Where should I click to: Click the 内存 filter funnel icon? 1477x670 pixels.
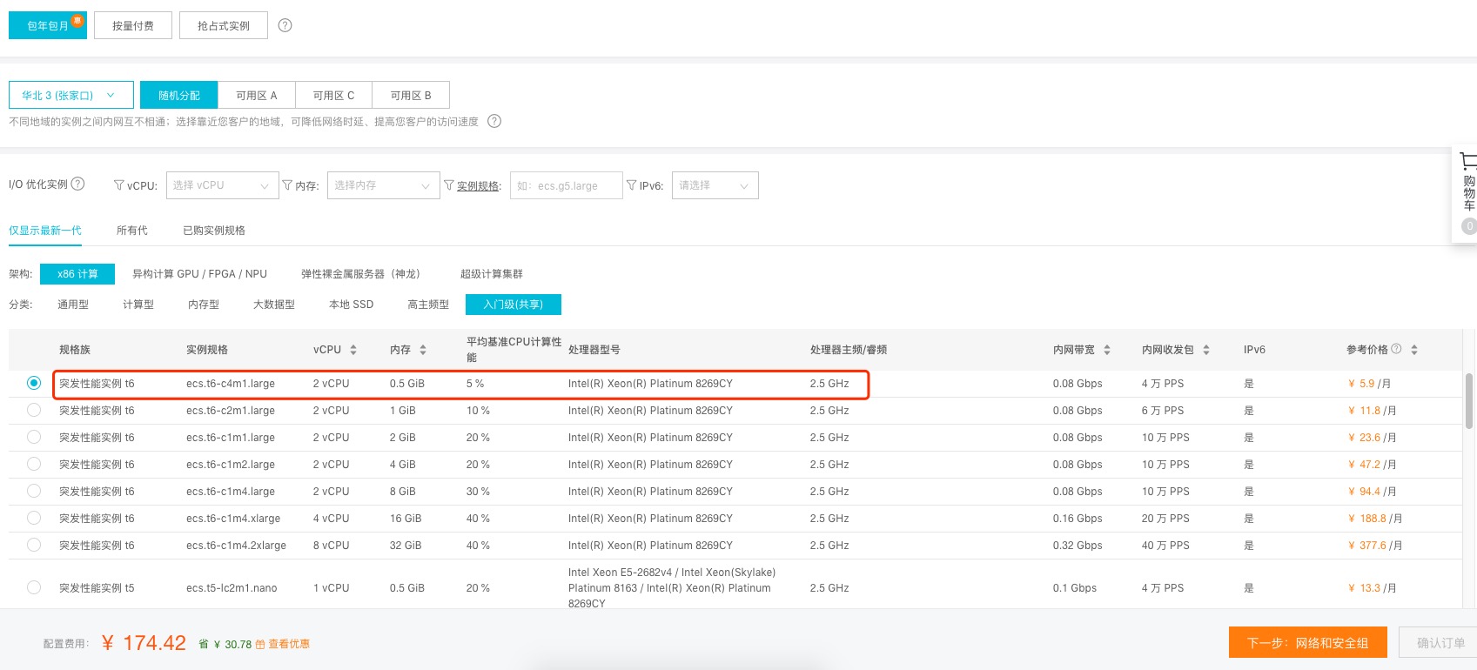point(287,185)
